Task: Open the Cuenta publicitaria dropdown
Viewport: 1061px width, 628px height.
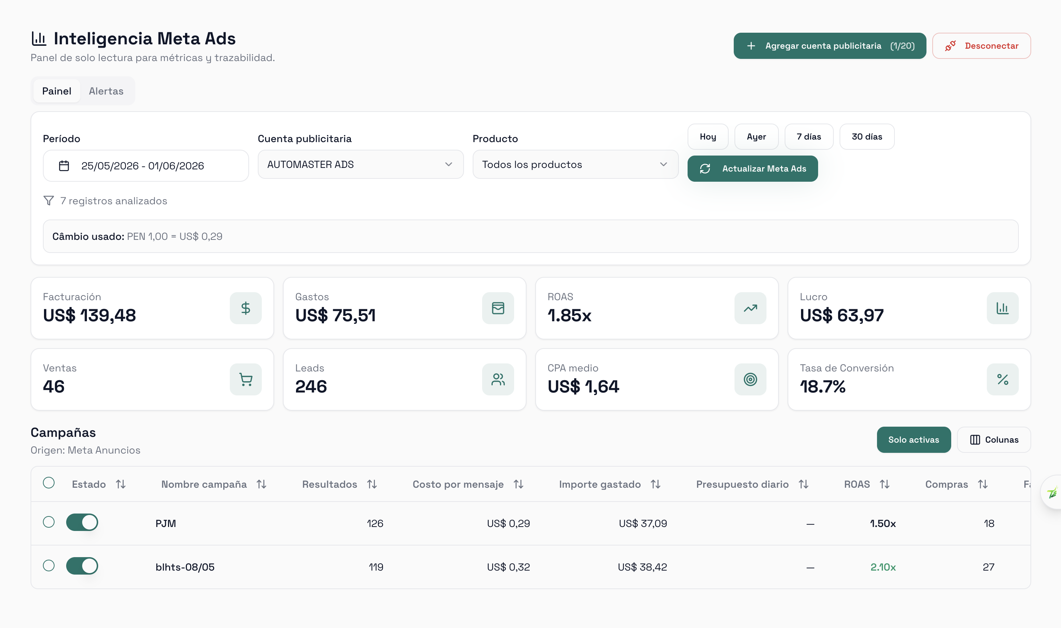Action: 361,164
